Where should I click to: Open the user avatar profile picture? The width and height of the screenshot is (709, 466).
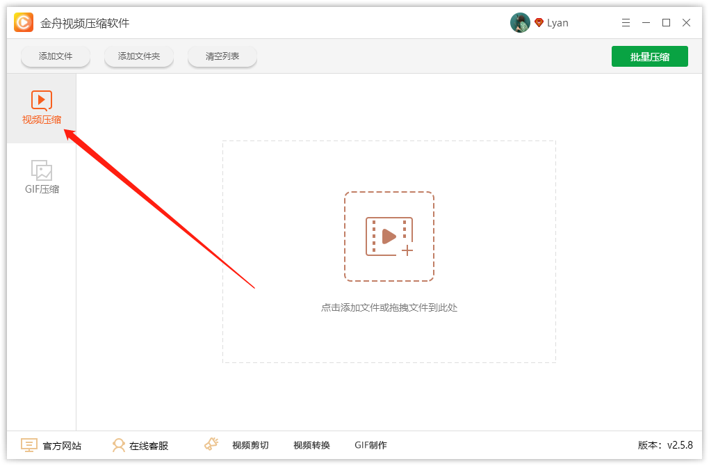[x=520, y=23]
